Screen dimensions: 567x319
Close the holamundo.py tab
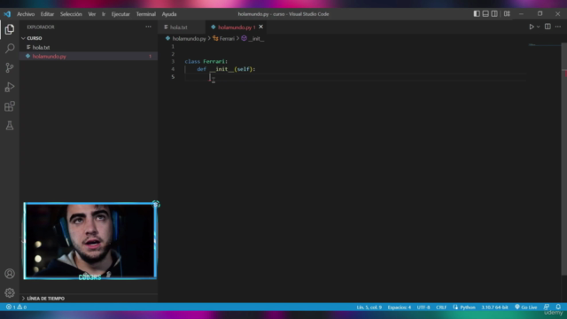(260, 27)
